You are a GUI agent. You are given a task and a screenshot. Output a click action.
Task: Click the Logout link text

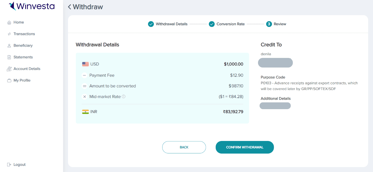[19, 164]
